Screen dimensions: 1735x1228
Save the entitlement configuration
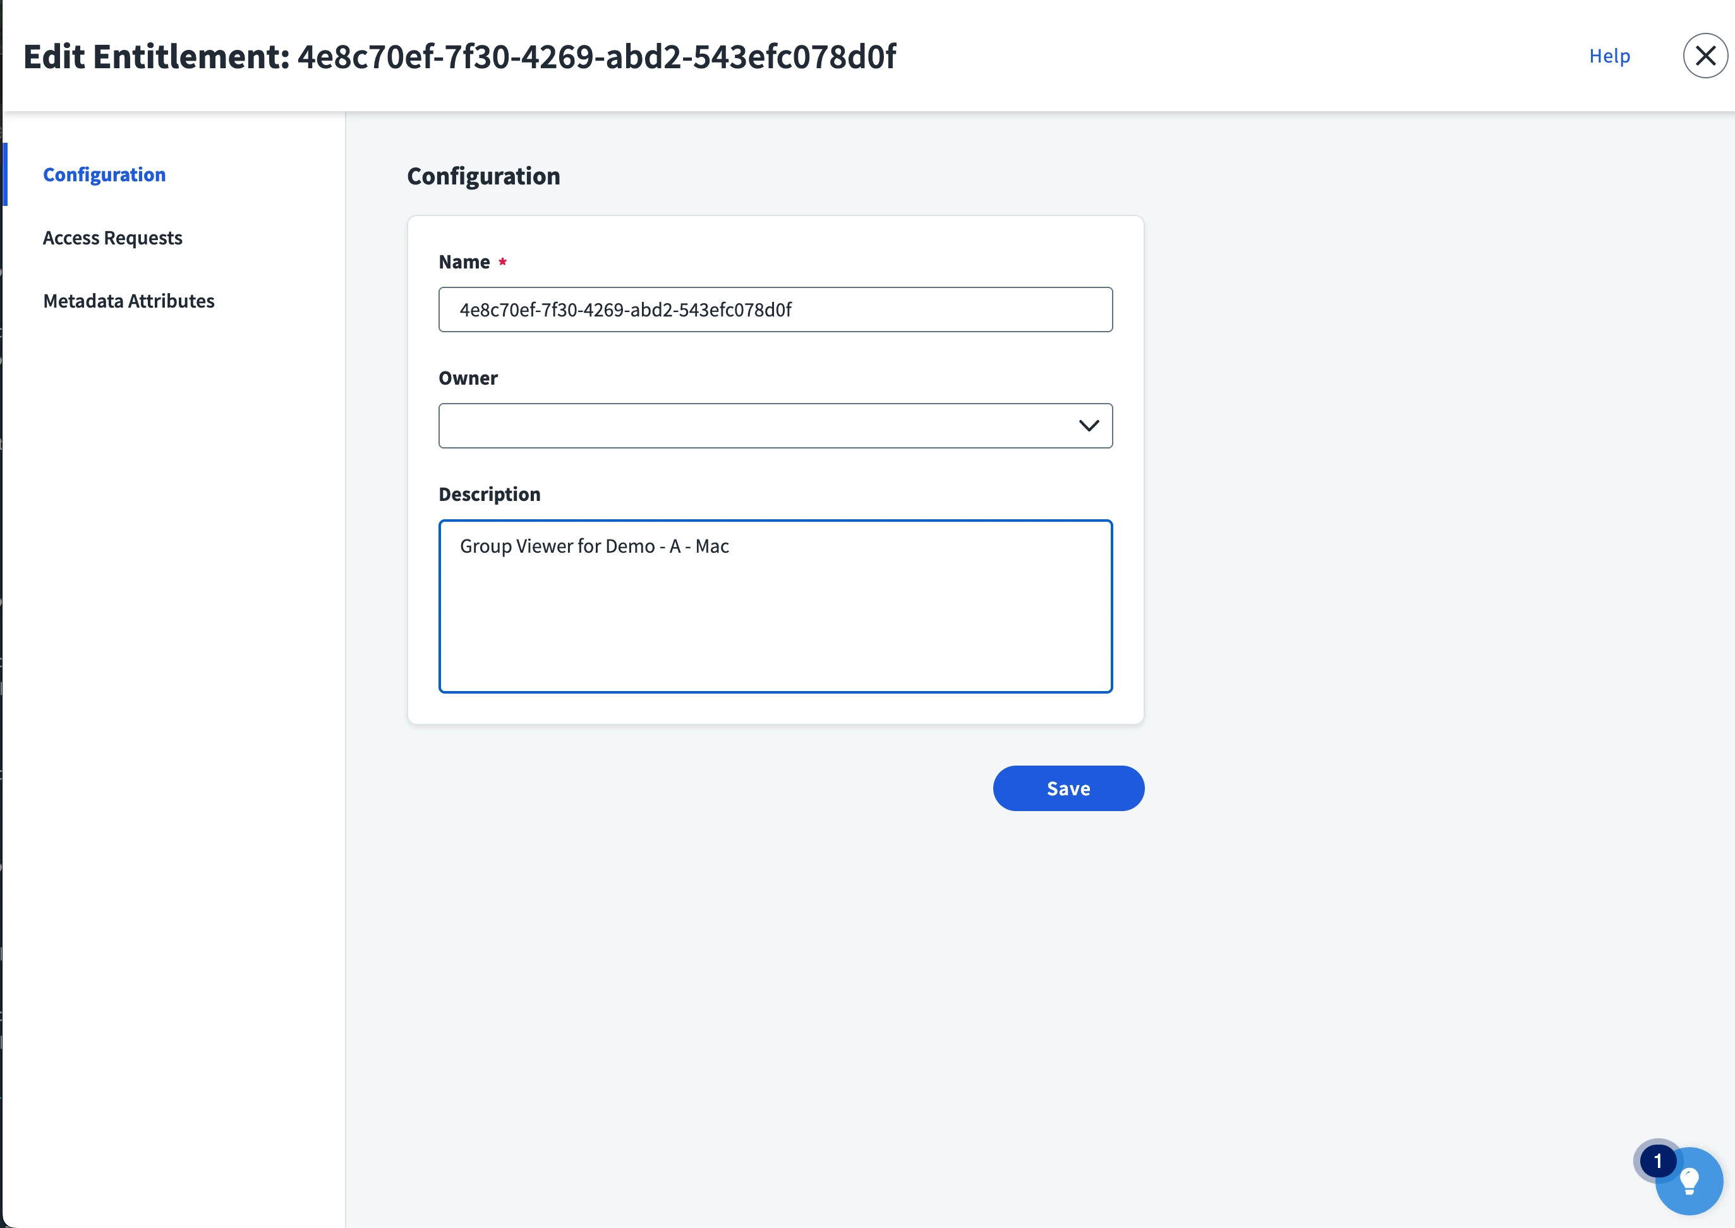point(1068,788)
